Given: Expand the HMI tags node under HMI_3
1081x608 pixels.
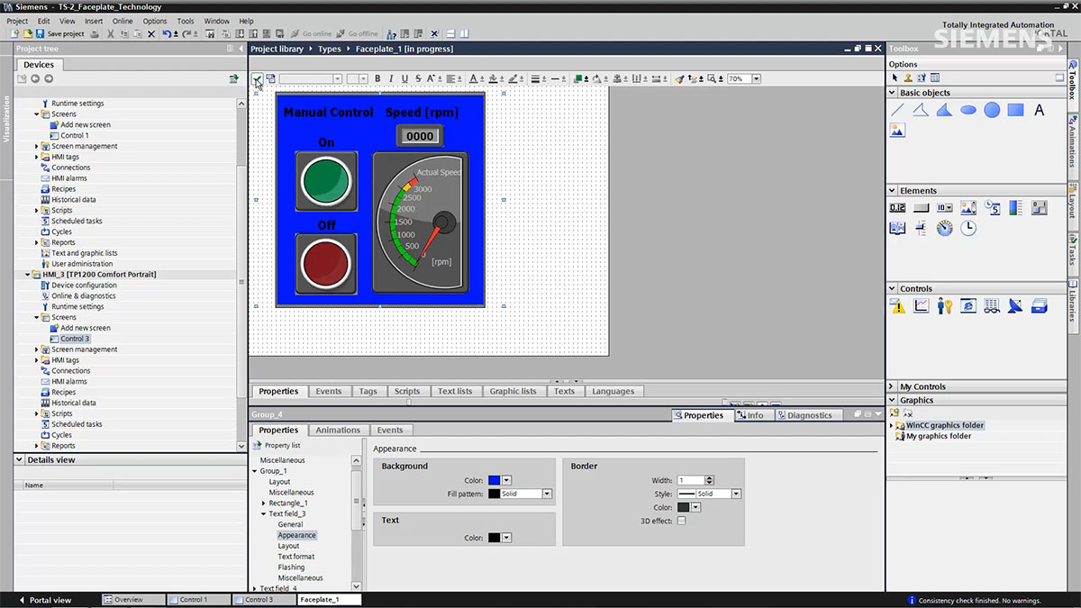Looking at the screenshot, I should tap(37, 360).
